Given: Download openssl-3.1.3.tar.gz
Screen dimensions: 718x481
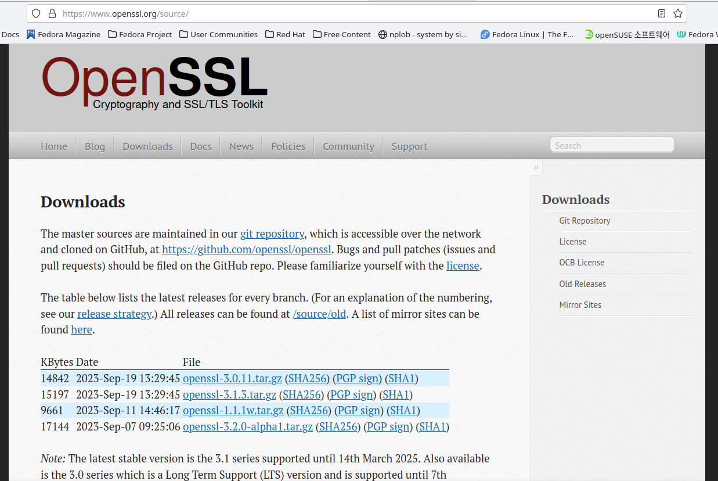Looking at the screenshot, I should pyautogui.click(x=229, y=395).
